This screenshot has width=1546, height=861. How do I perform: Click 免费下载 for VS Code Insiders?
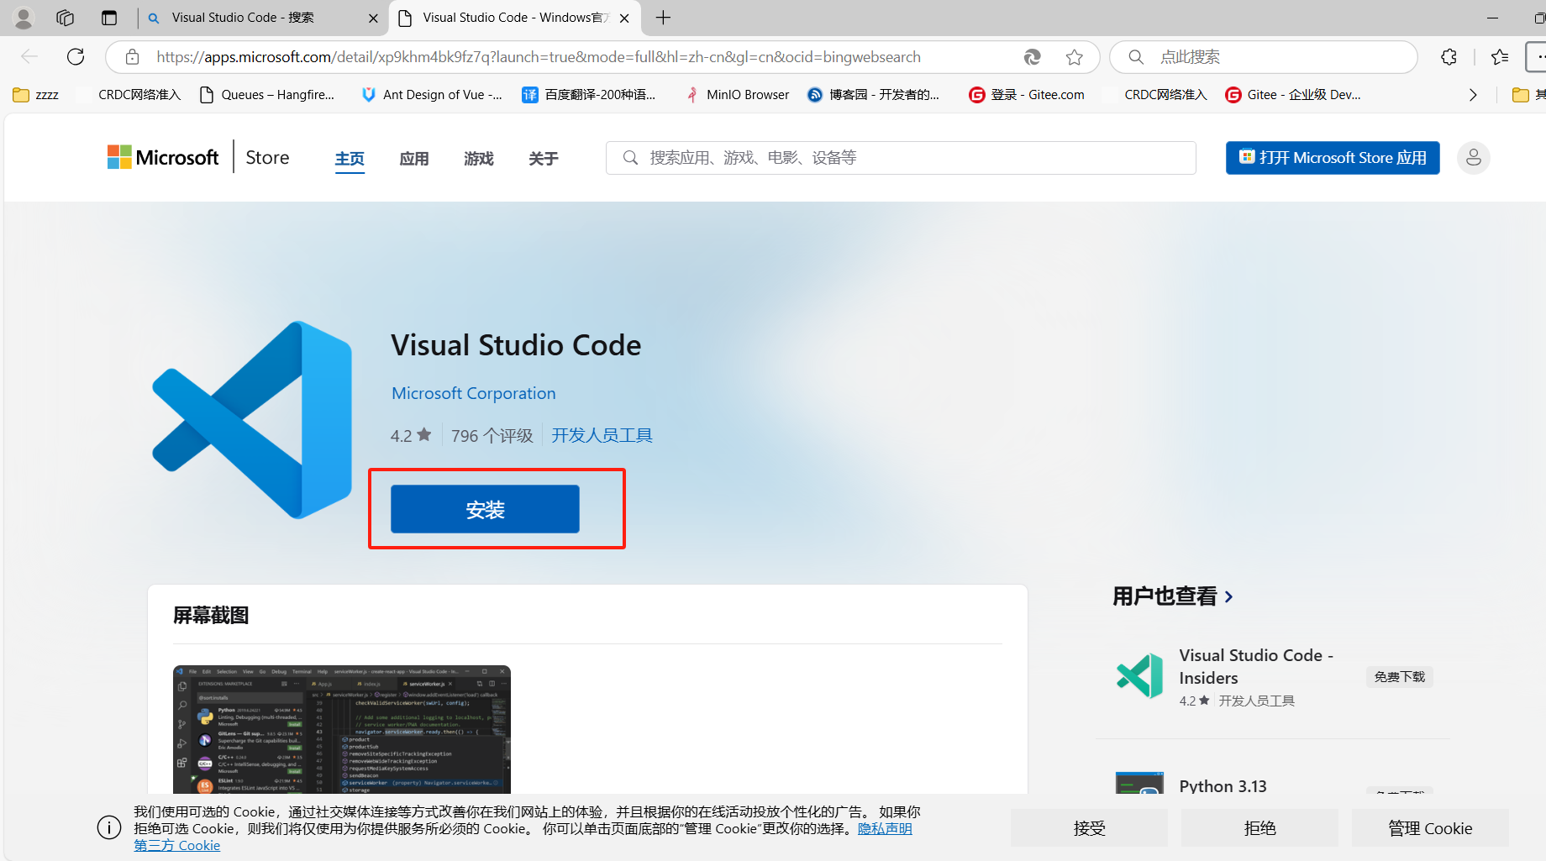click(1400, 677)
